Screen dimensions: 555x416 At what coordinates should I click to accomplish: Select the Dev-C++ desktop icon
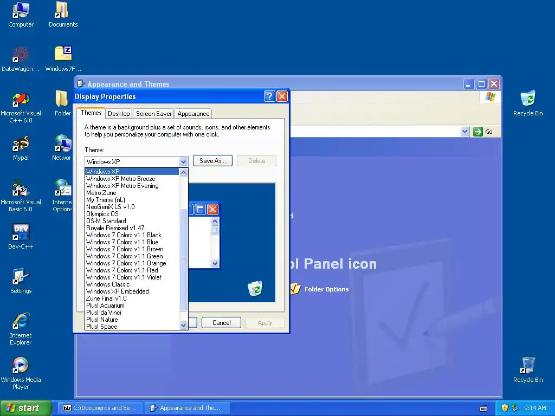21,237
